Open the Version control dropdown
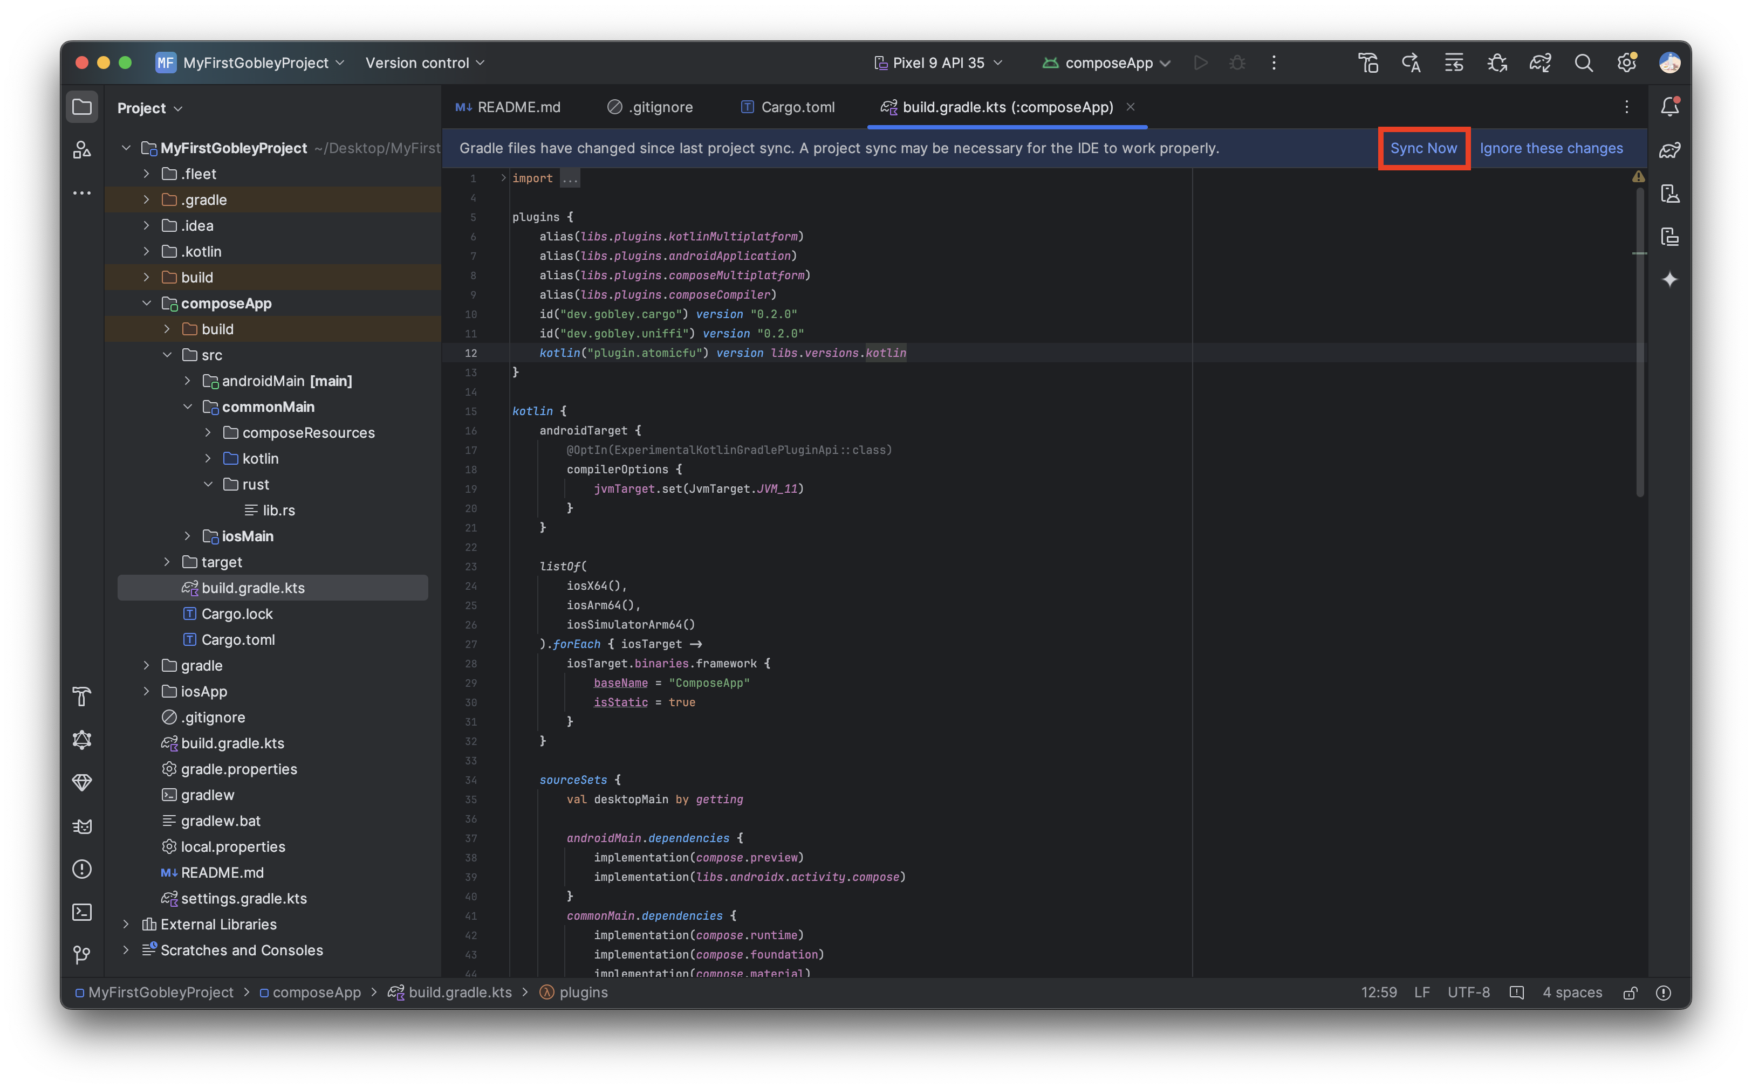1752x1089 pixels. click(x=425, y=63)
